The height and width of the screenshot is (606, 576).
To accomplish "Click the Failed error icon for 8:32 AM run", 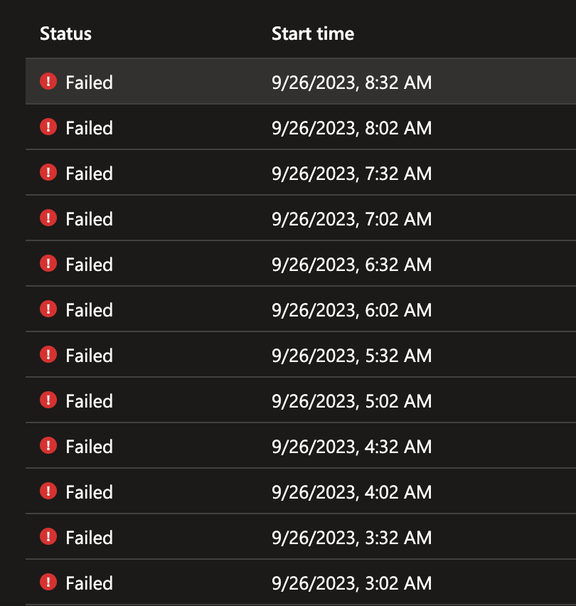I will pyautogui.click(x=48, y=82).
